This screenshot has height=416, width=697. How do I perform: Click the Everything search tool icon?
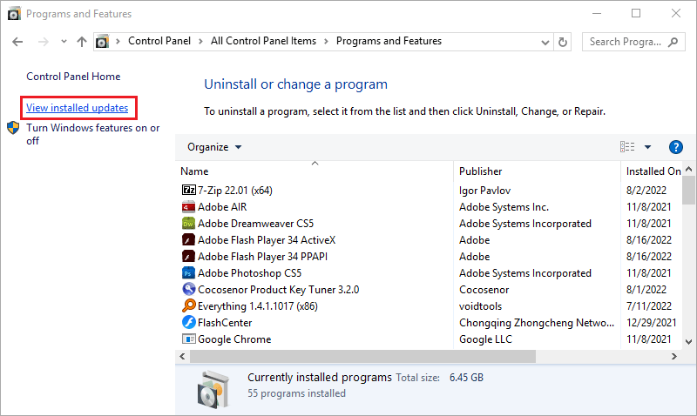(x=188, y=305)
